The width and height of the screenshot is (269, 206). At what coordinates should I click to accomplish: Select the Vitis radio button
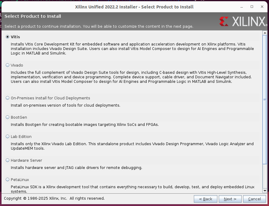8,37
